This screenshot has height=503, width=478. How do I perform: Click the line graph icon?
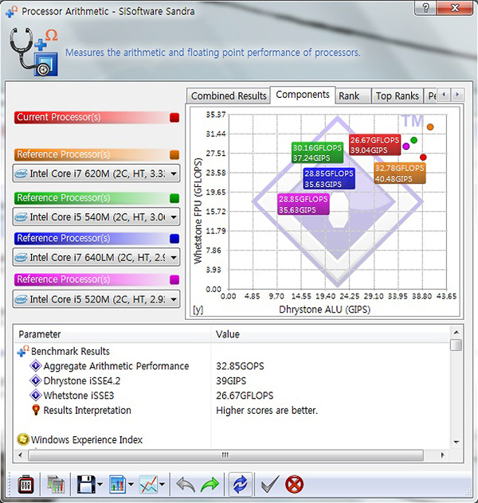148,485
